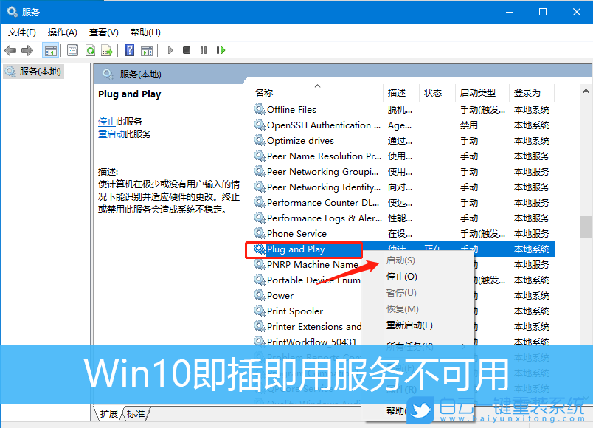
Task: Click the Show Properties toolbar icon
Action: (72, 50)
